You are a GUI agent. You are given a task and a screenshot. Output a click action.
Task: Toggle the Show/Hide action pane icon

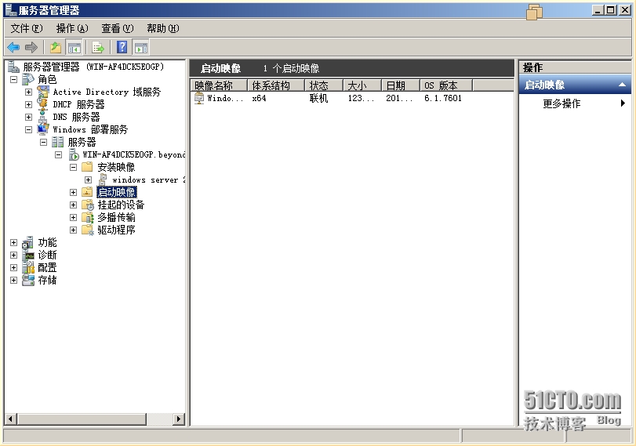click(140, 48)
